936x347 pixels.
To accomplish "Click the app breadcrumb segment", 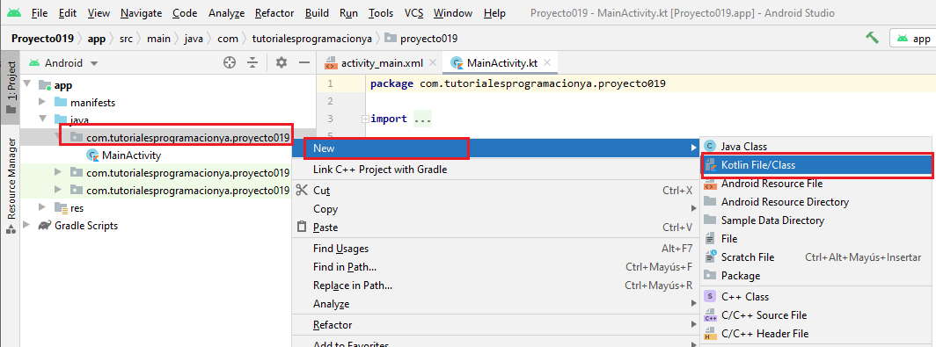I will click(x=96, y=38).
